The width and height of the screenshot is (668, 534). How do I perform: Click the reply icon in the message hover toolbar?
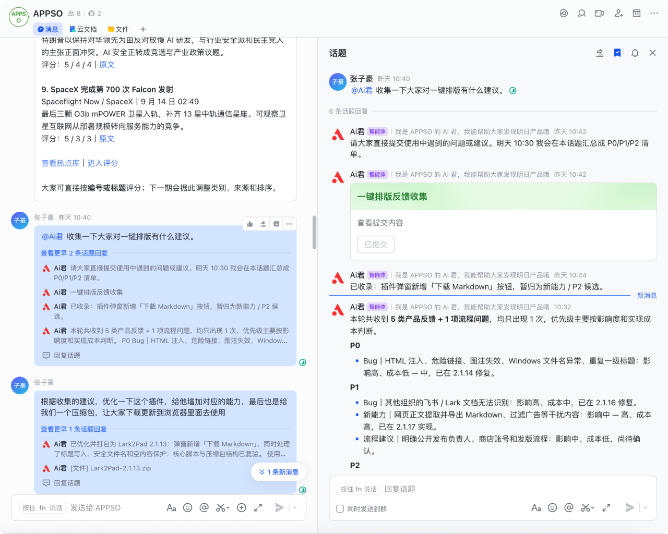(276, 224)
